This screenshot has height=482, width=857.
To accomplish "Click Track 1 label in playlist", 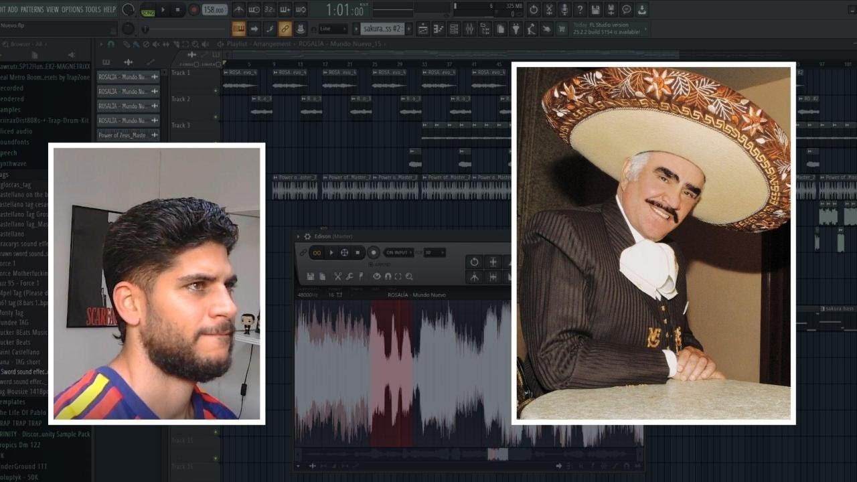I will (181, 73).
